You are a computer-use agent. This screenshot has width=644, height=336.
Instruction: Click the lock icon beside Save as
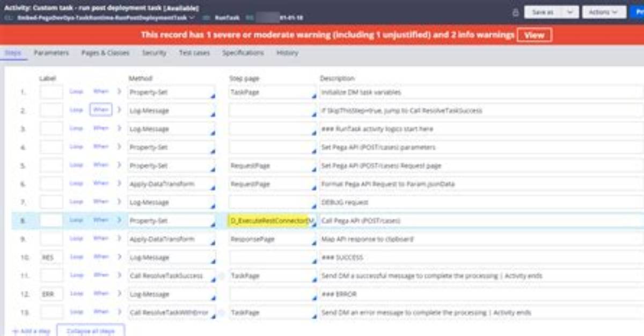[x=516, y=12]
